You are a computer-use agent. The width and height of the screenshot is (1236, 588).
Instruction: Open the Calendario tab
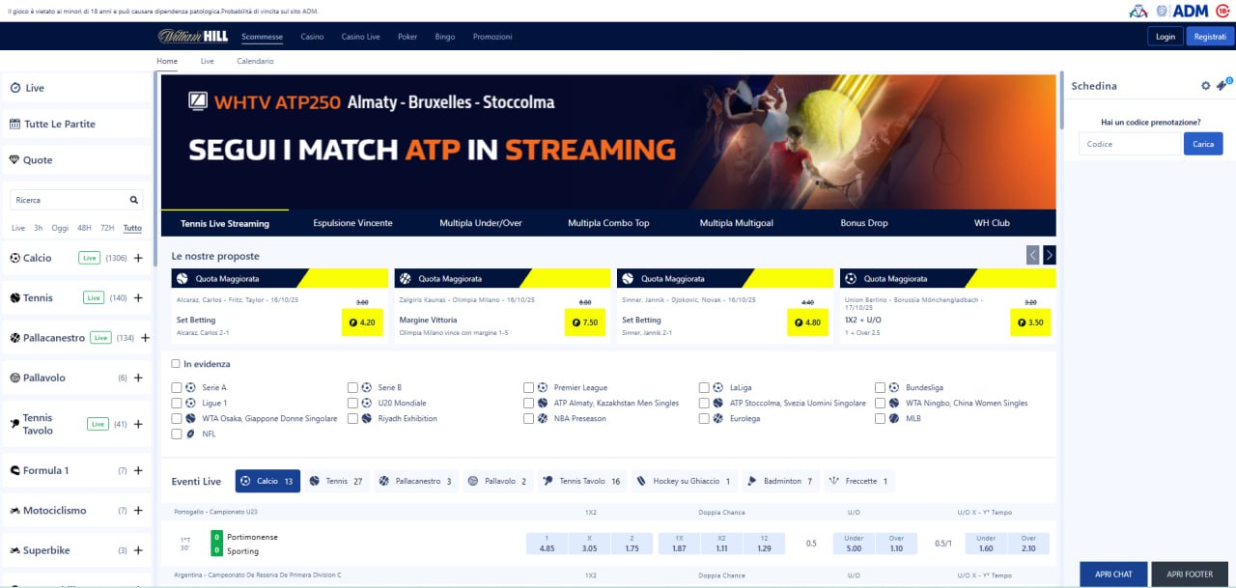254,60
